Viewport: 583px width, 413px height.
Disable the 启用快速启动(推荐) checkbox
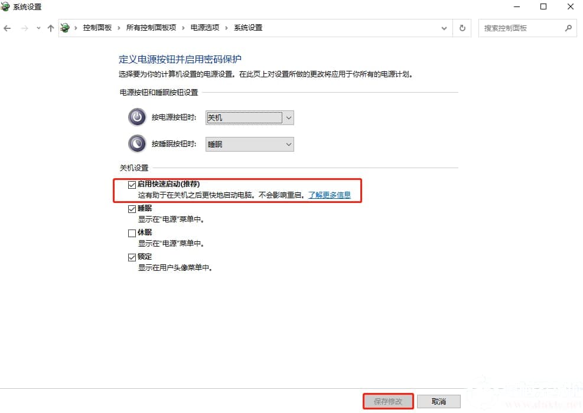pos(132,184)
